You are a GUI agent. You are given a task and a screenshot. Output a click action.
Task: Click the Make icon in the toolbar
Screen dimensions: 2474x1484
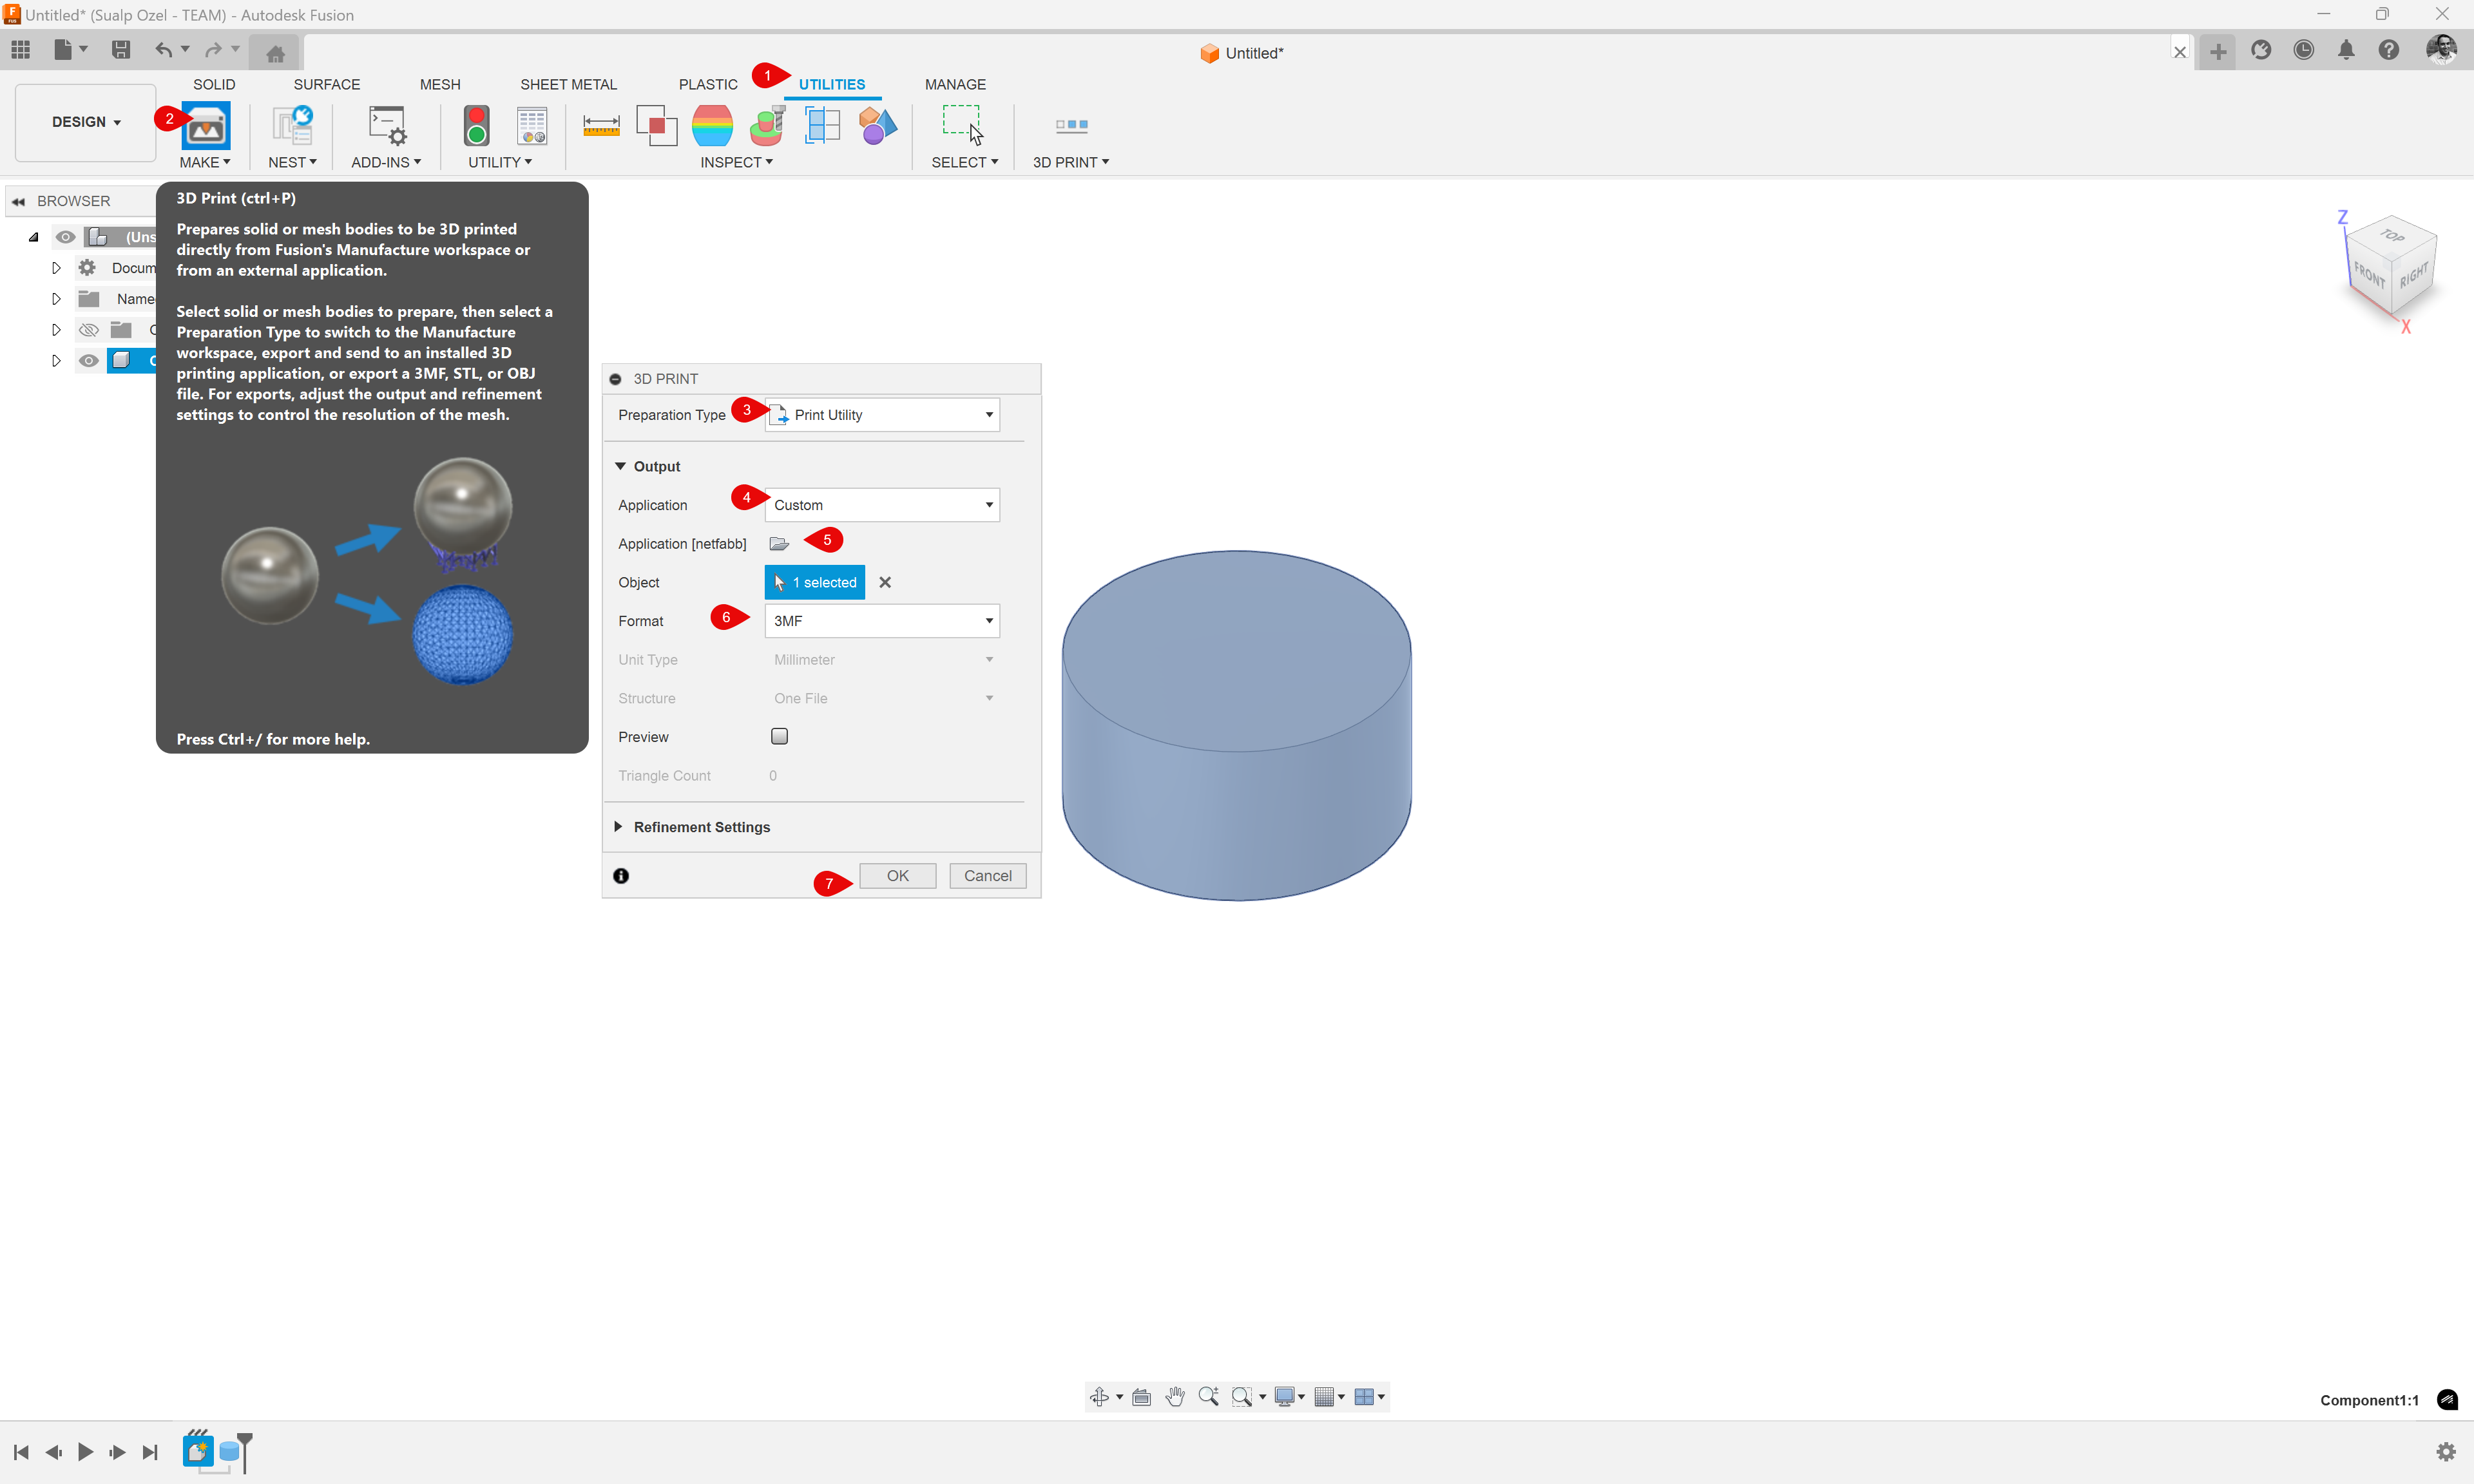[x=206, y=126]
